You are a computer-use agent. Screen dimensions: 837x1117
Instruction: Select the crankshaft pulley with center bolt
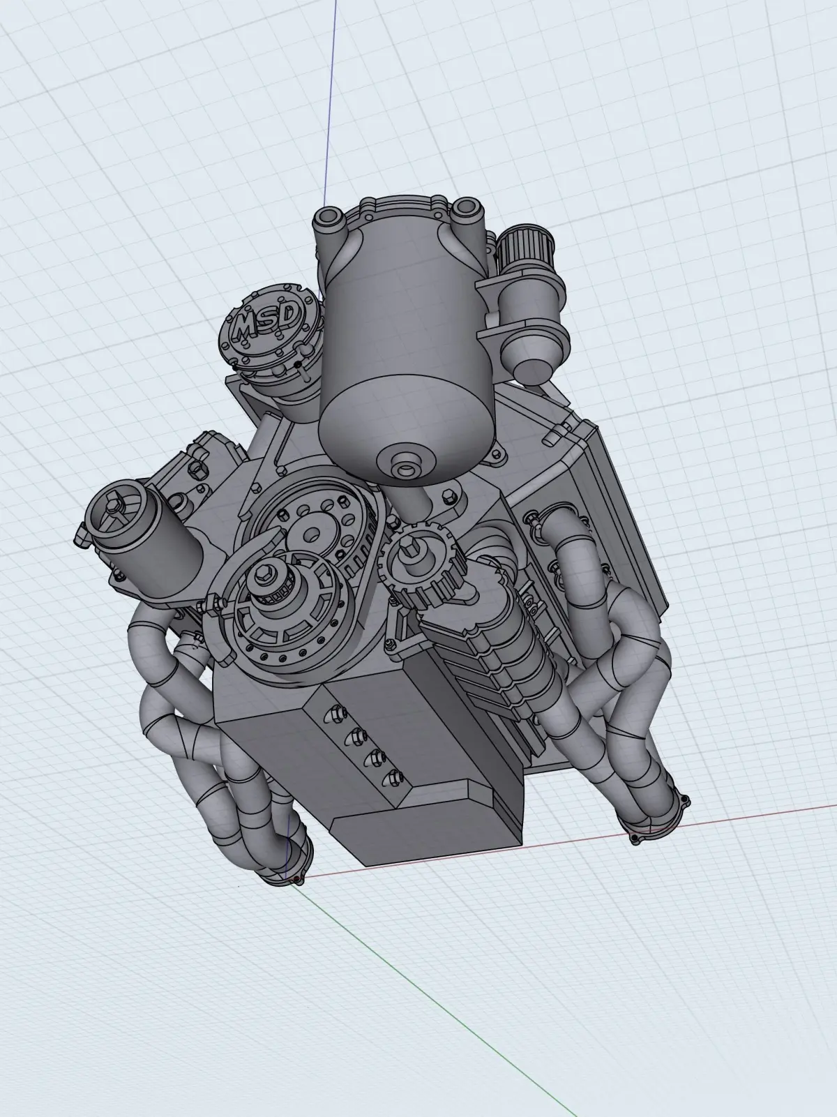(x=284, y=608)
